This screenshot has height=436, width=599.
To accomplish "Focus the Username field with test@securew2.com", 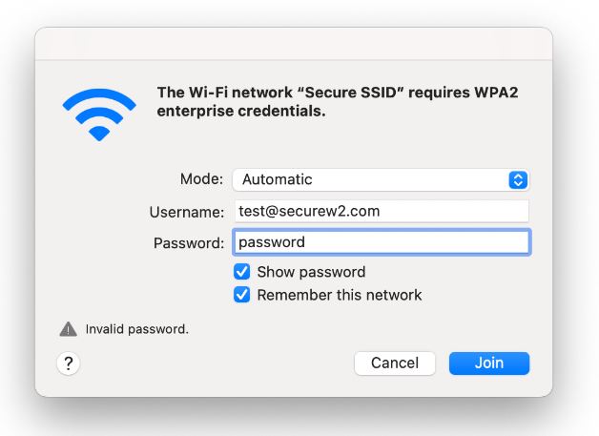I will pos(380,211).
